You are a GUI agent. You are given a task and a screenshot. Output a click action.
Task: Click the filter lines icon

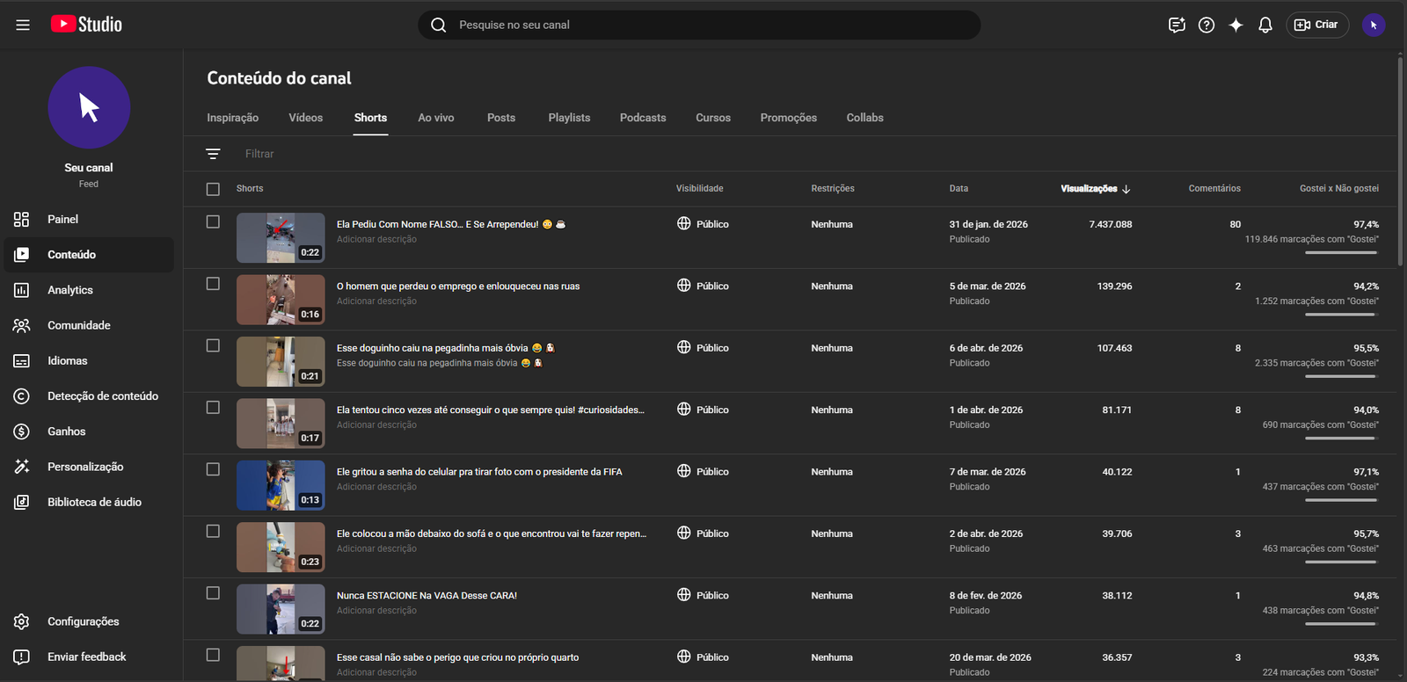pyautogui.click(x=213, y=154)
